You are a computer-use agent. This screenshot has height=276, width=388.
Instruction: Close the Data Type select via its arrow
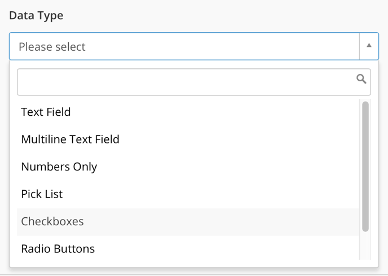[x=369, y=46]
